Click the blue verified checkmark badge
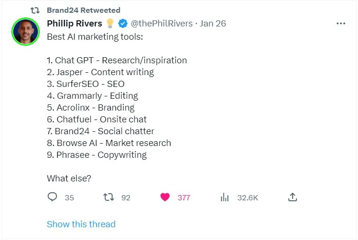The image size is (358, 240). point(123,24)
